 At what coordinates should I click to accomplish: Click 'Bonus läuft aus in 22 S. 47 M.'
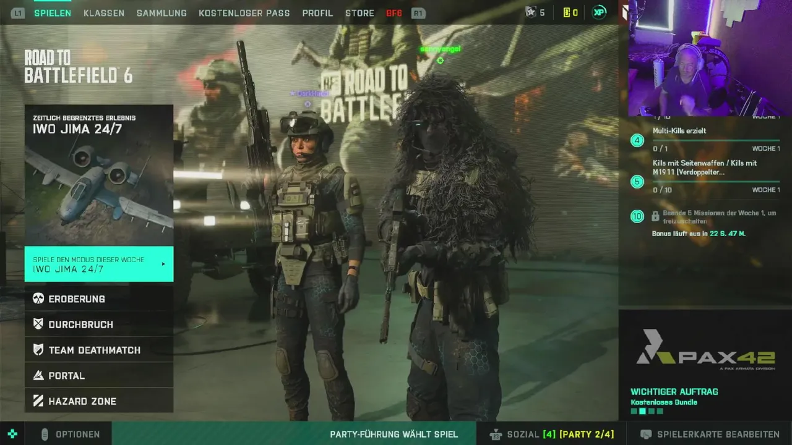699,234
